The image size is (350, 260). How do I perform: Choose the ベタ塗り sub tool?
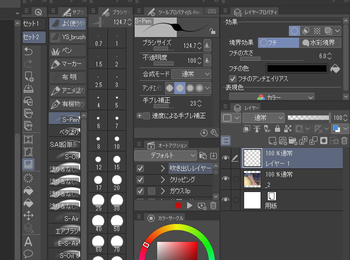coord(65,132)
